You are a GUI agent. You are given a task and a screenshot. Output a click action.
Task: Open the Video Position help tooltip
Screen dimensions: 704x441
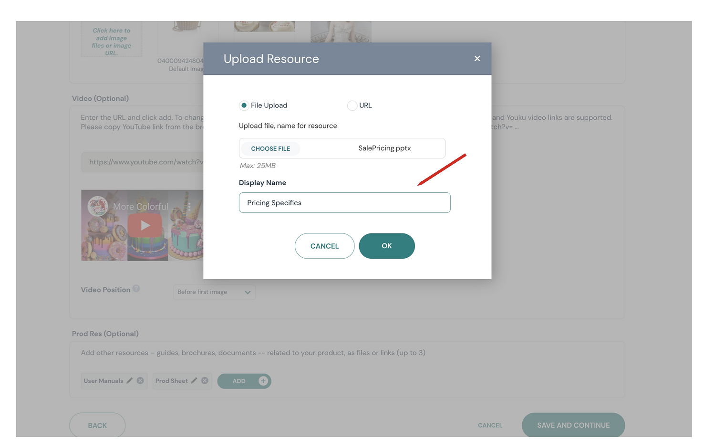[137, 288]
